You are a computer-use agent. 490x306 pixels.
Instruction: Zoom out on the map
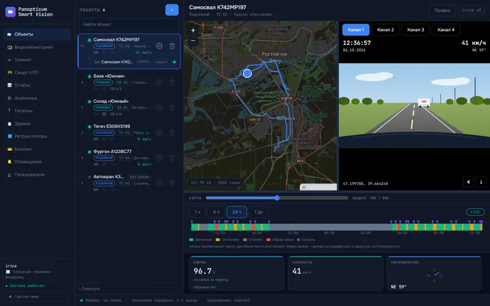(193, 41)
